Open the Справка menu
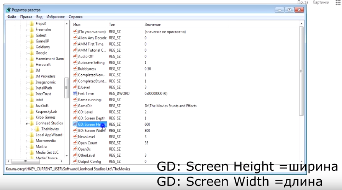The image size is (342, 190). (x=75, y=17)
